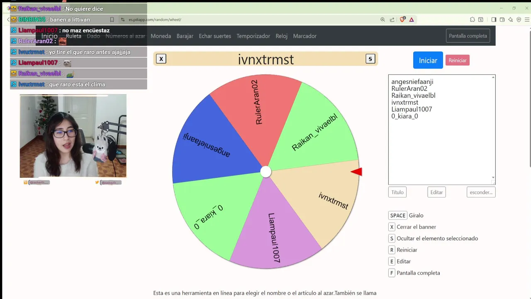The image size is (531, 299).
Task: Click the site settings icon before the URL
Action: [122, 20]
